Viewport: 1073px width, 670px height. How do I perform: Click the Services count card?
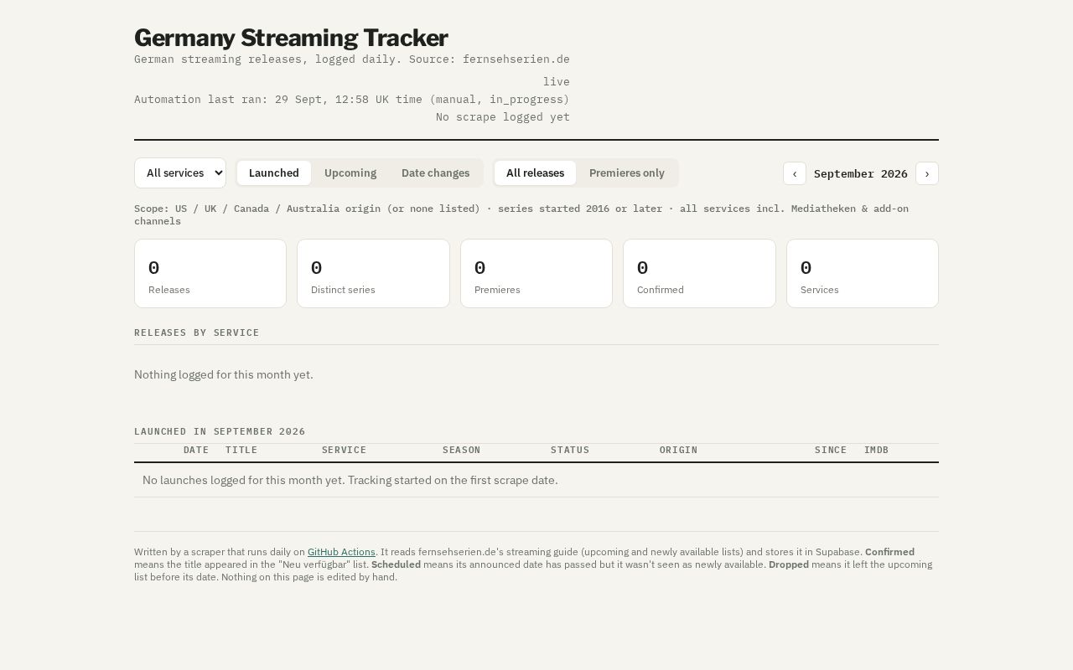[863, 274]
